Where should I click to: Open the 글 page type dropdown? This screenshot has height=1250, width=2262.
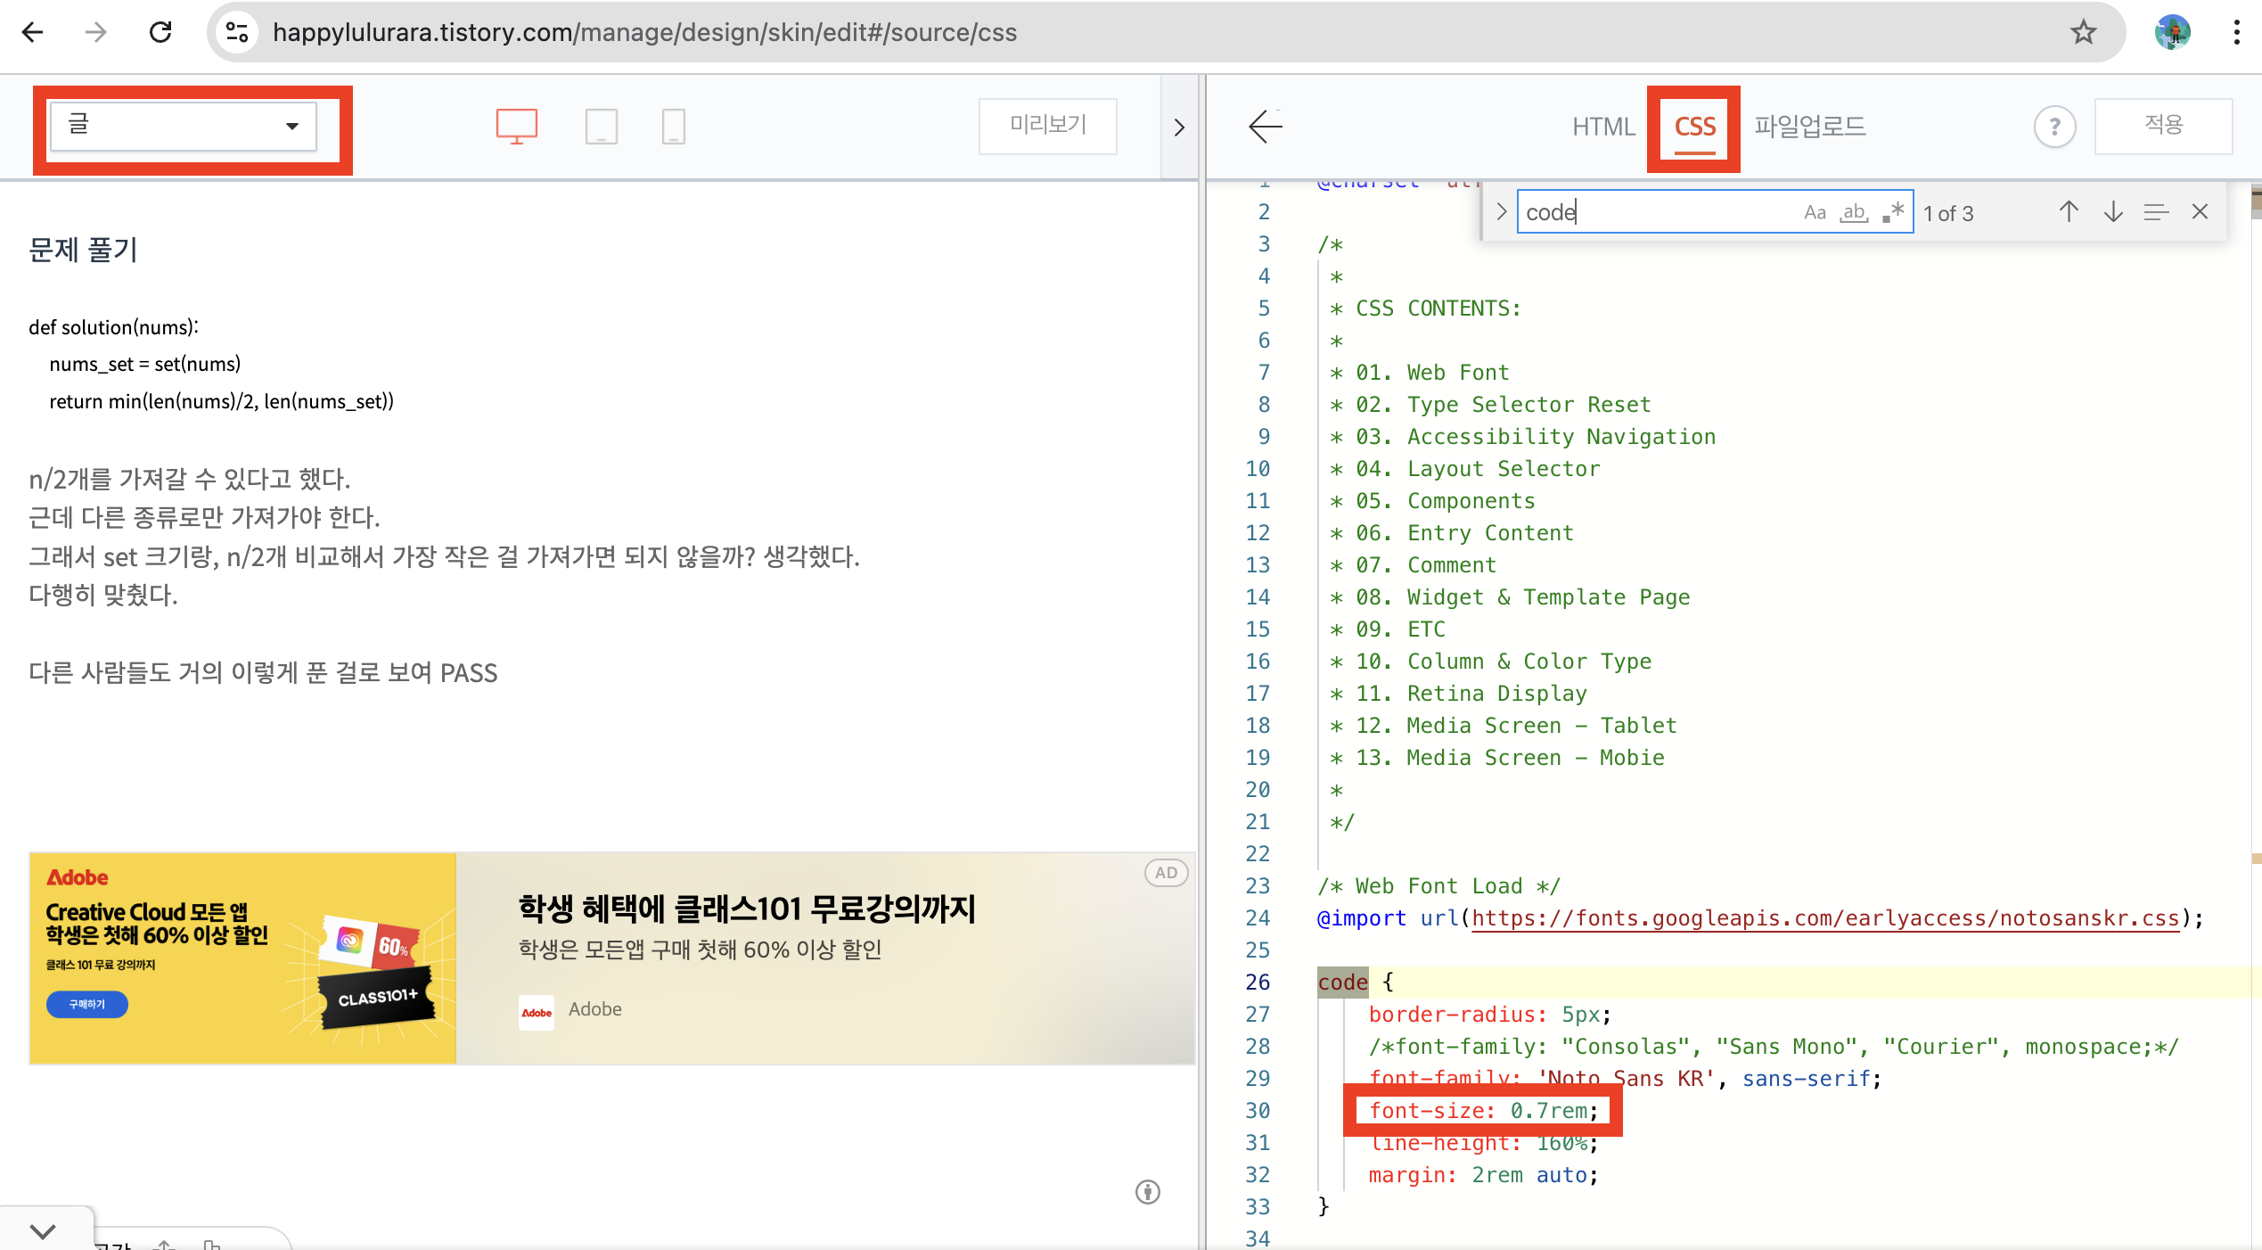click(183, 126)
